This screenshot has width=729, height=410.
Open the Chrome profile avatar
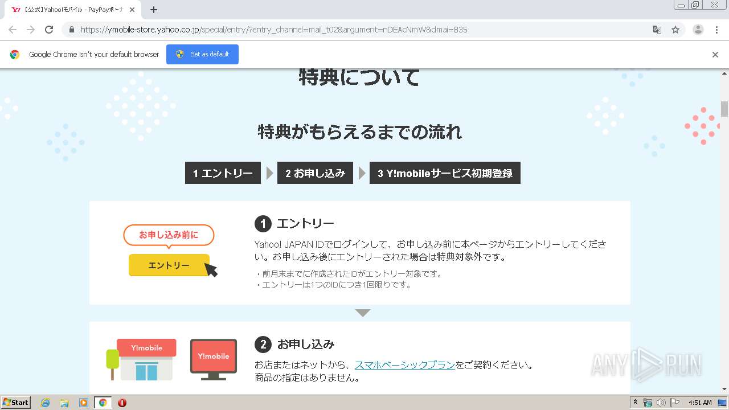698,30
